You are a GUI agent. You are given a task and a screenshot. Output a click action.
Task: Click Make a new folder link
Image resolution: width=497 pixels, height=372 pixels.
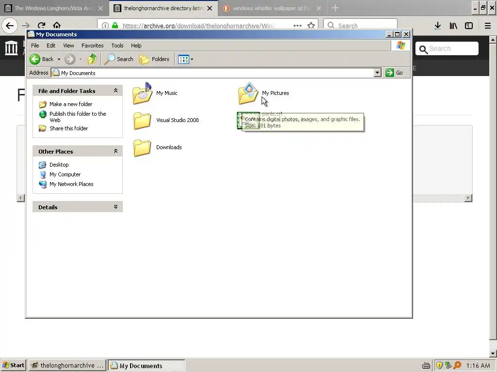[x=71, y=104]
